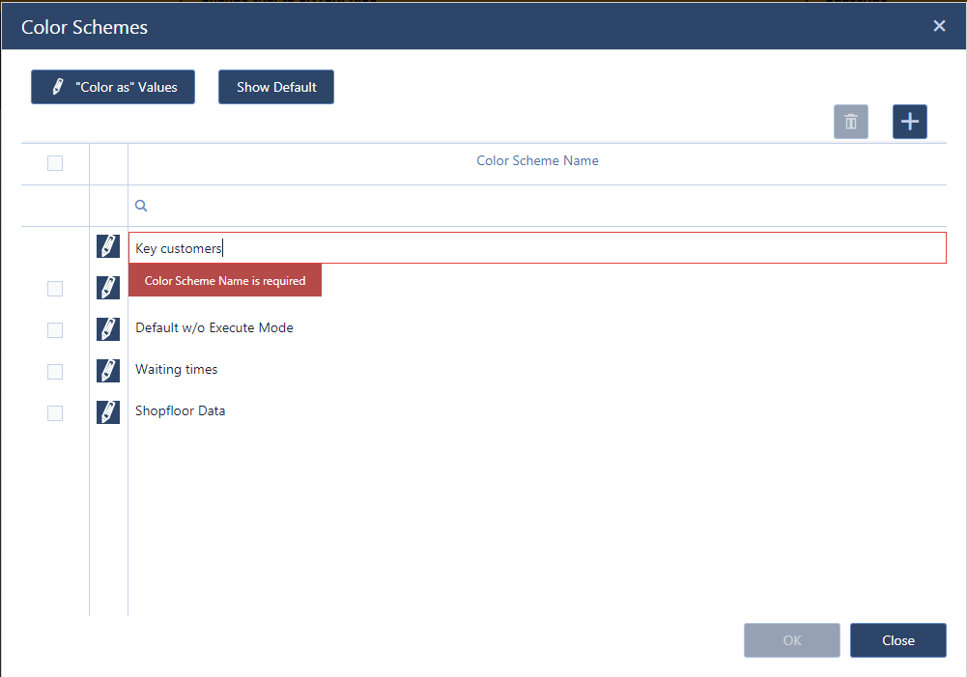Tick the Waiting times row checkbox
967x677 pixels.
pos(55,372)
